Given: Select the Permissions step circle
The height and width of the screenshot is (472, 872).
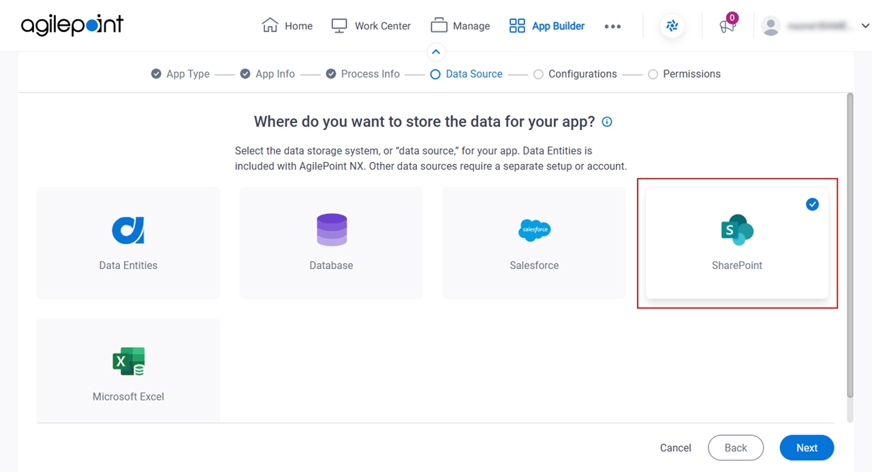Looking at the screenshot, I should coord(653,74).
